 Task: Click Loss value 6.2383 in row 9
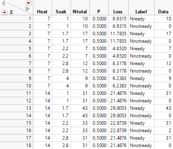(120, 78)
